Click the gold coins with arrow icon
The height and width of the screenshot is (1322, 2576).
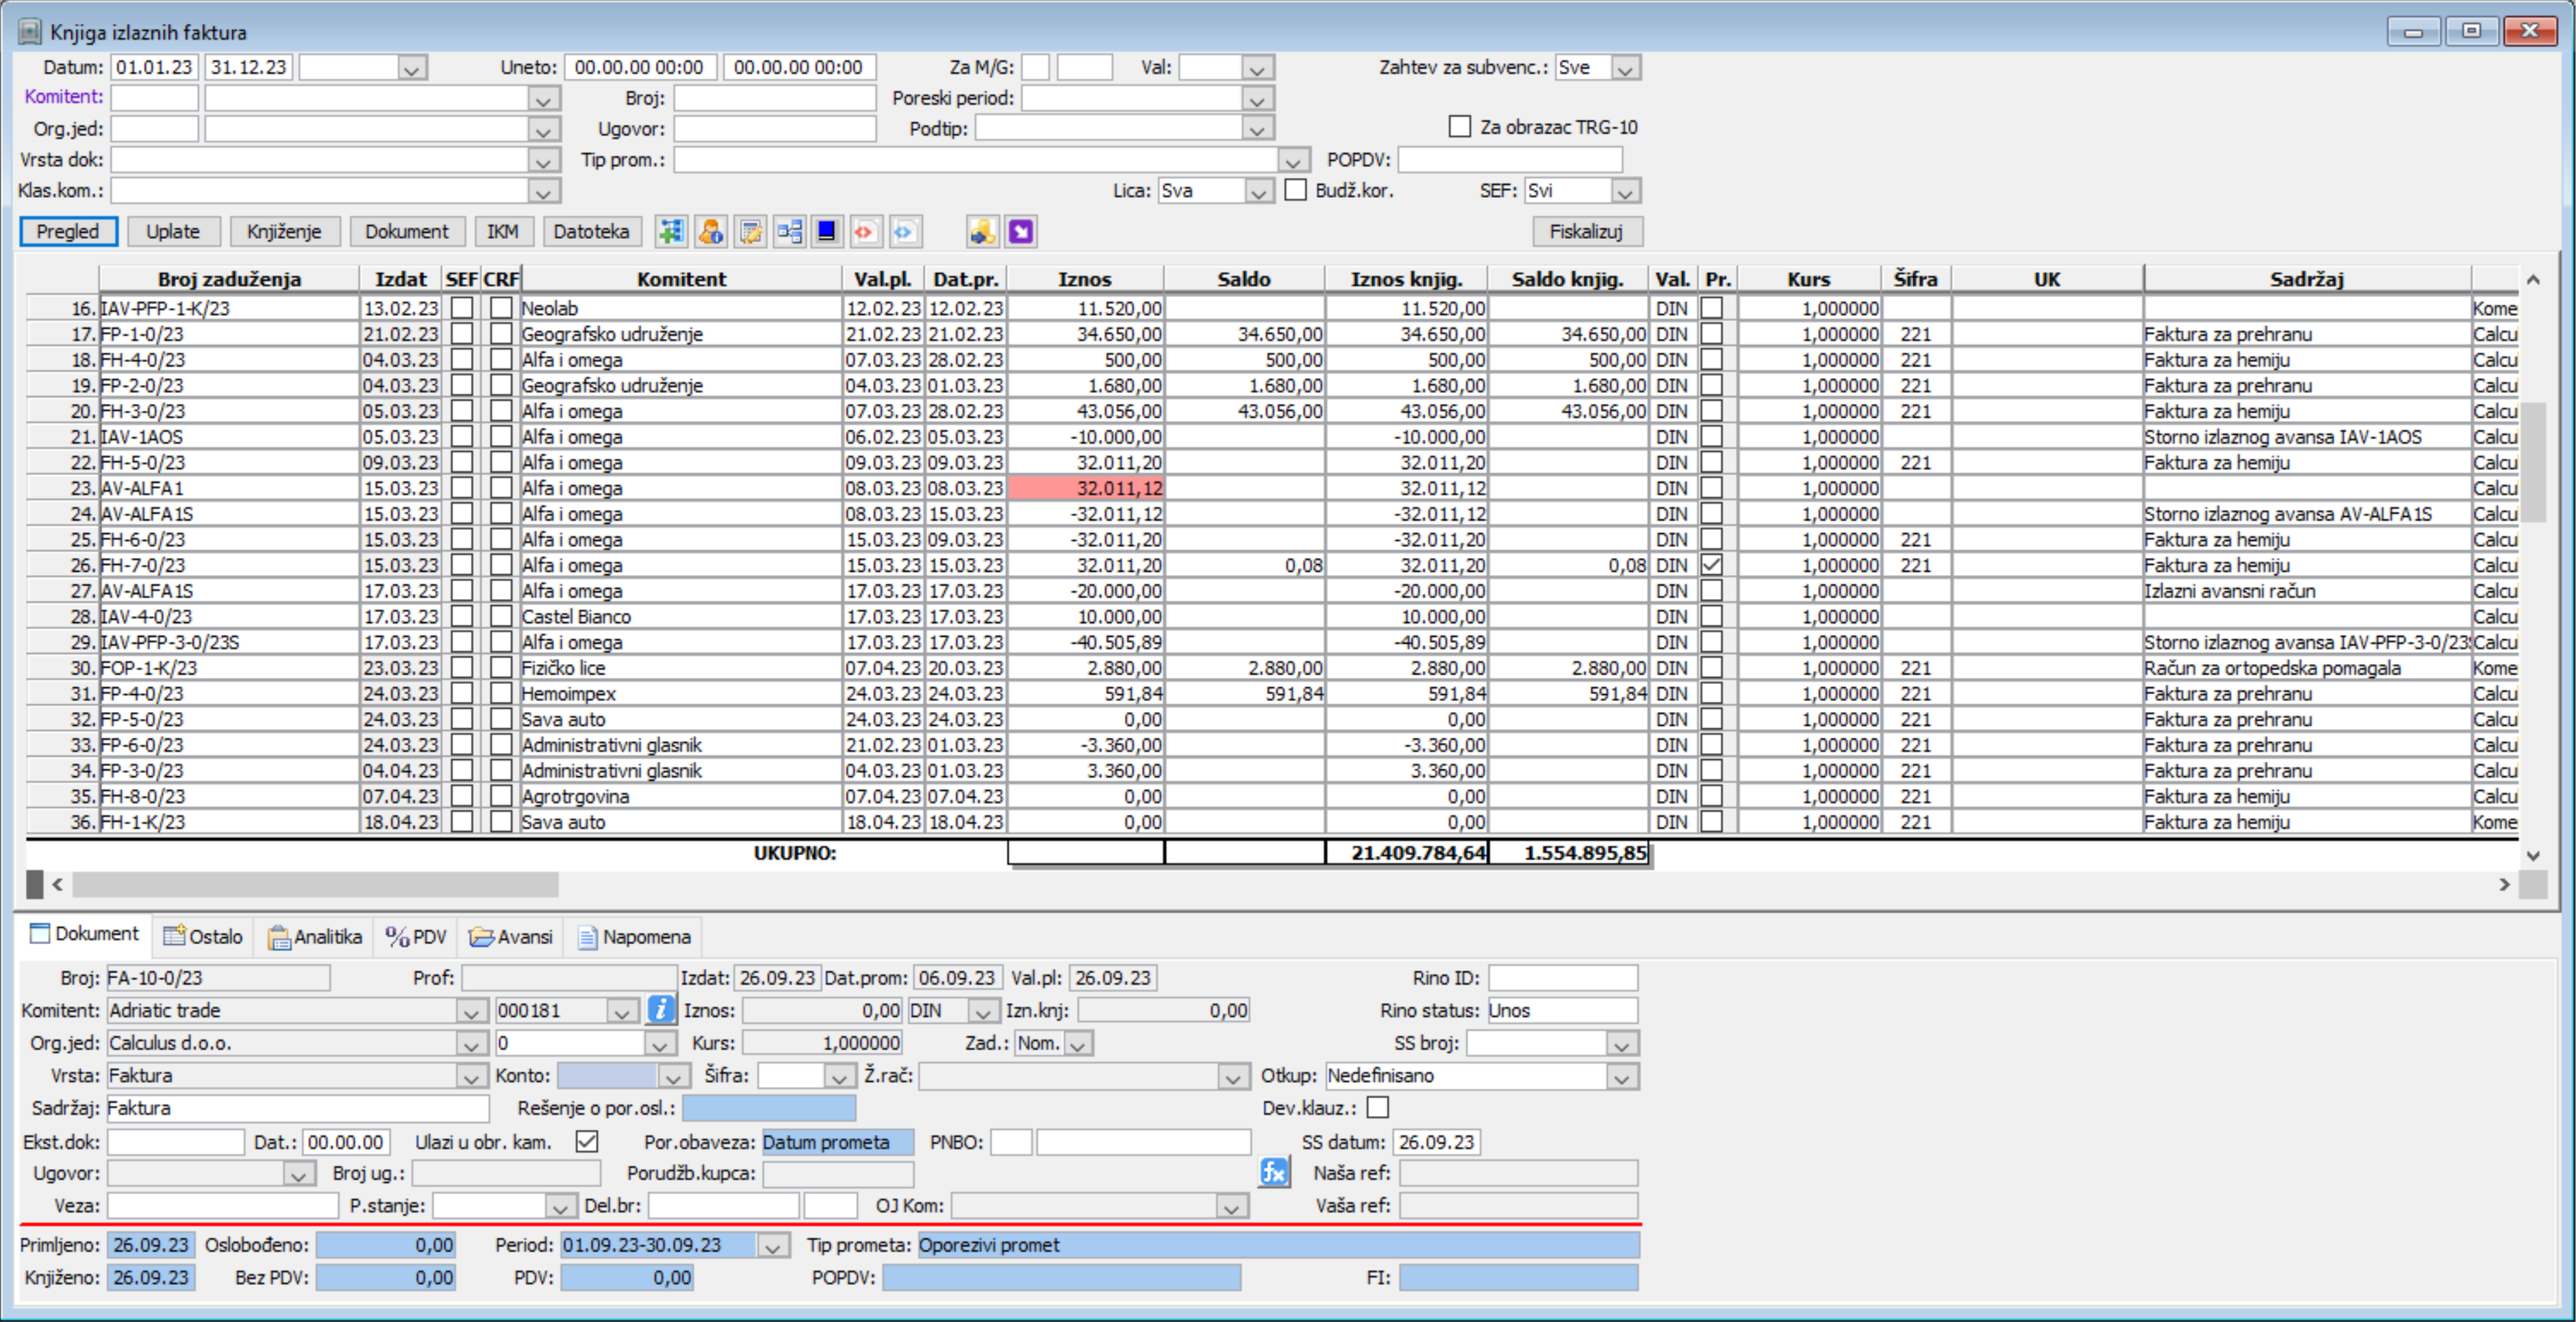click(982, 232)
